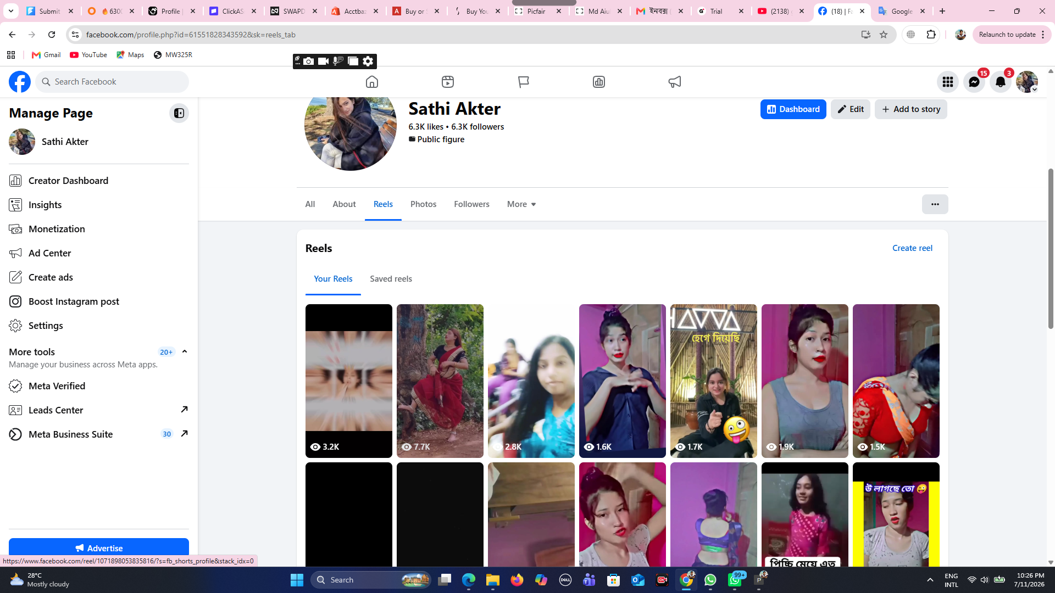This screenshot has width=1055, height=593.
Task: Open the profile account menu avatar
Action: click(1027, 82)
